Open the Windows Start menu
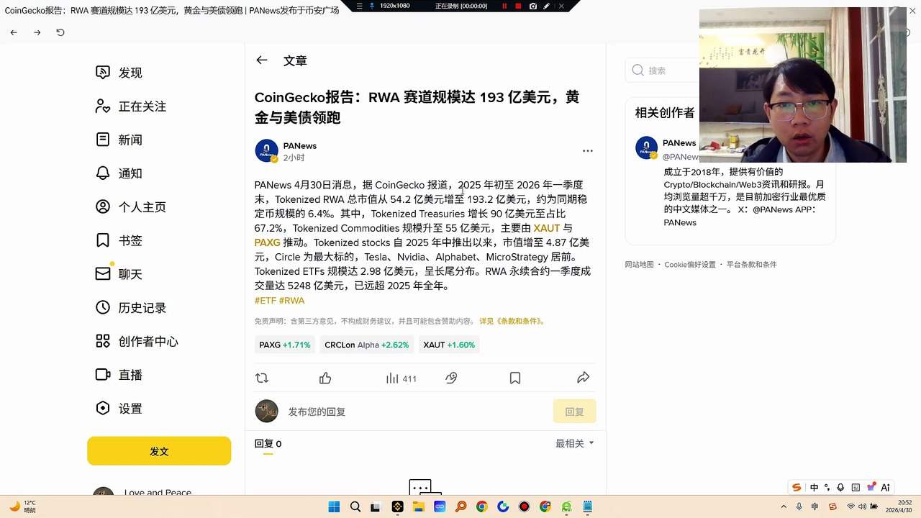The width and height of the screenshot is (921, 518). 334,507
